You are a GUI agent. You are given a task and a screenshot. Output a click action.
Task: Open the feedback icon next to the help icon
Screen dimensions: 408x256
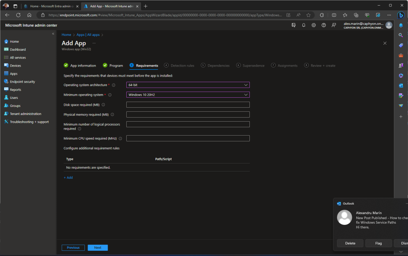pyautogui.click(x=334, y=25)
